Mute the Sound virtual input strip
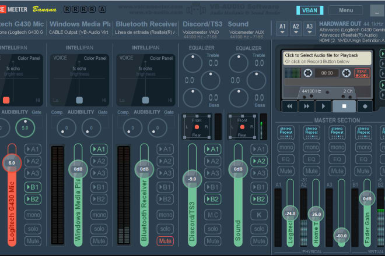Image resolution: width=385 pixels, height=256 pixels. pos(259,241)
